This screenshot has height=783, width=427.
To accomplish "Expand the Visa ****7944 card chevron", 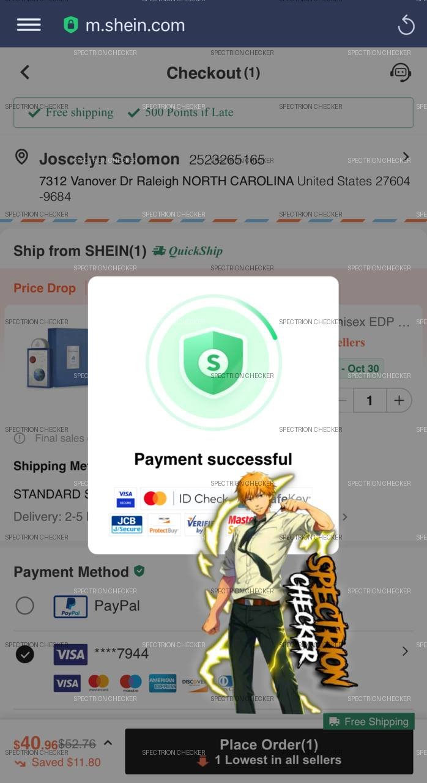I will pyautogui.click(x=405, y=651).
